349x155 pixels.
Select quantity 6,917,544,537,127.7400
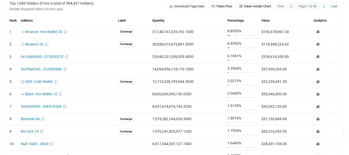tap(172, 144)
